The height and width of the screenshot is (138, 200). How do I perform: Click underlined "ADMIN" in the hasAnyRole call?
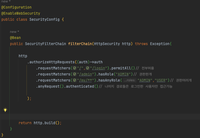pos(145,80)
